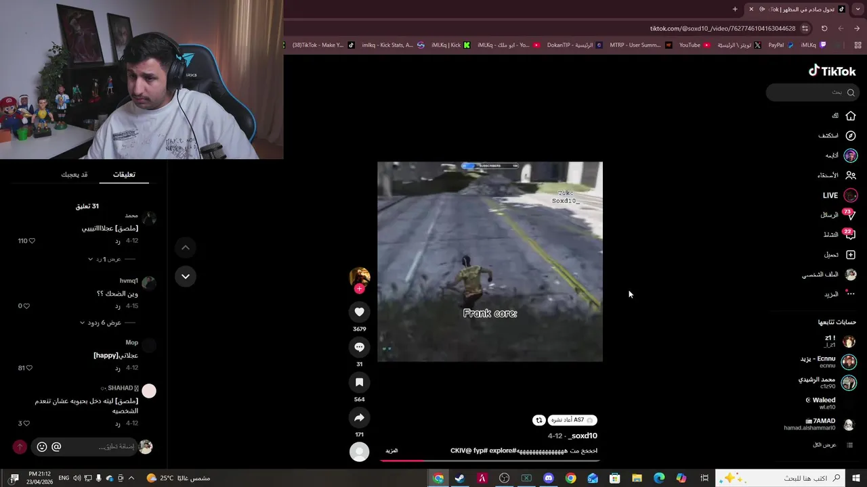Like Mop's comment with 81 likes
The image size is (867, 487).
pyautogui.click(x=28, y=368)
